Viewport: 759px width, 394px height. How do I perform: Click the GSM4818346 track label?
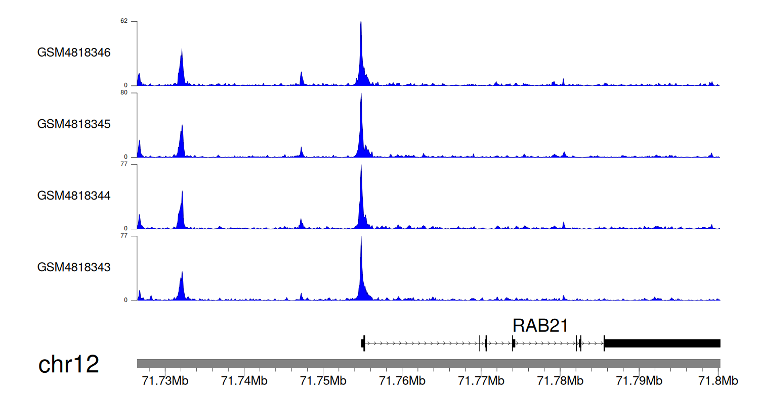(74, 53)
